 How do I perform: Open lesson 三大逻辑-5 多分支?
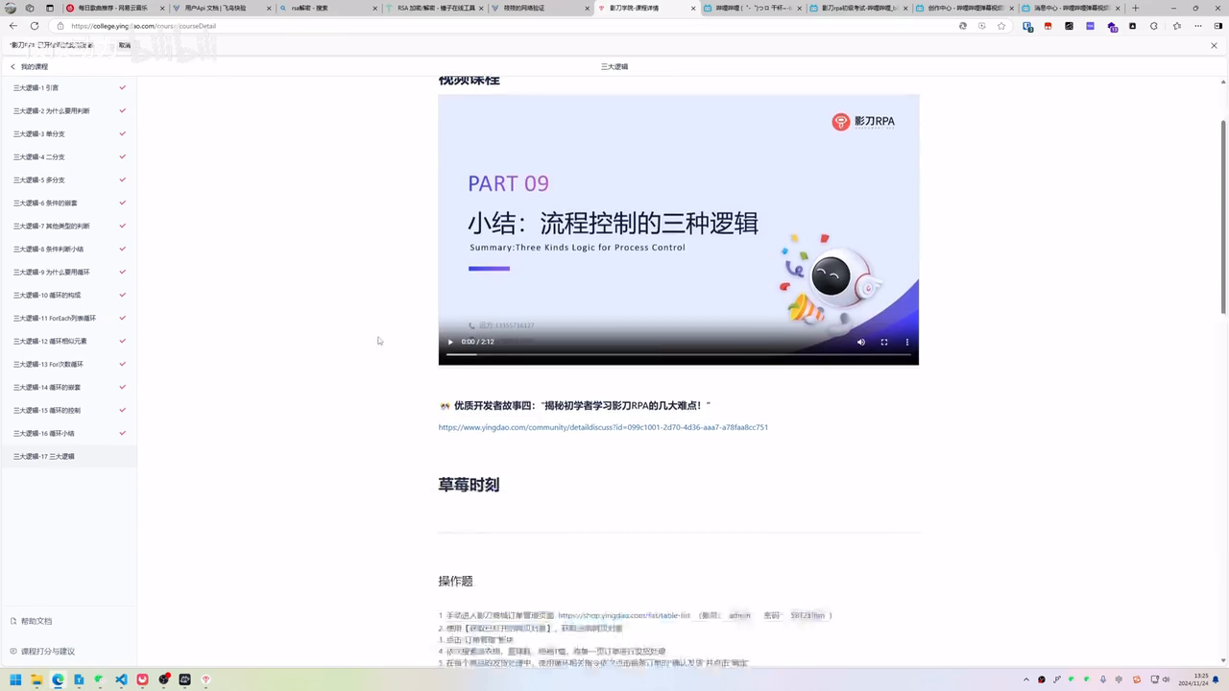tap(68, 179)
